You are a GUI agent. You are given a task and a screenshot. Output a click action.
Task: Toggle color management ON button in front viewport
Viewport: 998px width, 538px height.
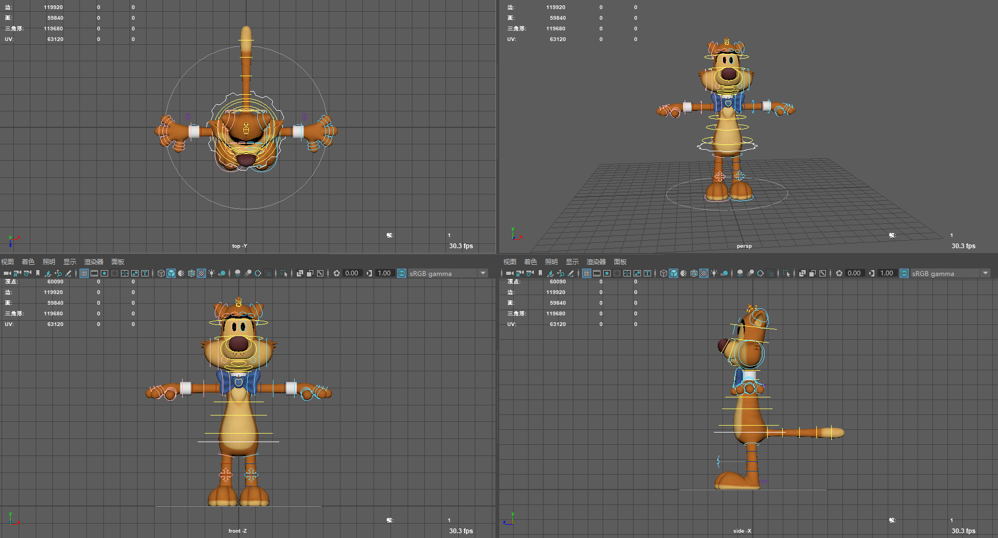click(x=402, y=273)
